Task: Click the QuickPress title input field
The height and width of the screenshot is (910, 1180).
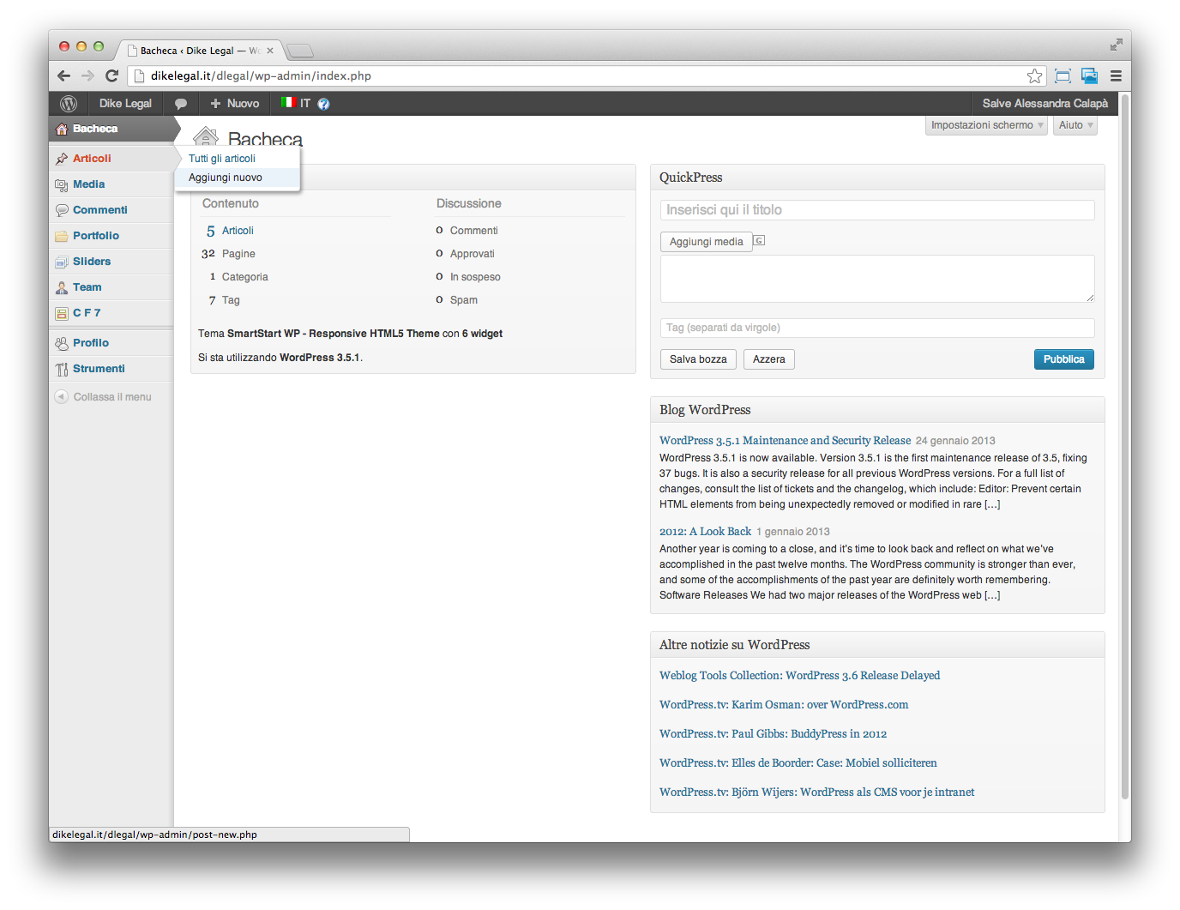Action: 877,210
